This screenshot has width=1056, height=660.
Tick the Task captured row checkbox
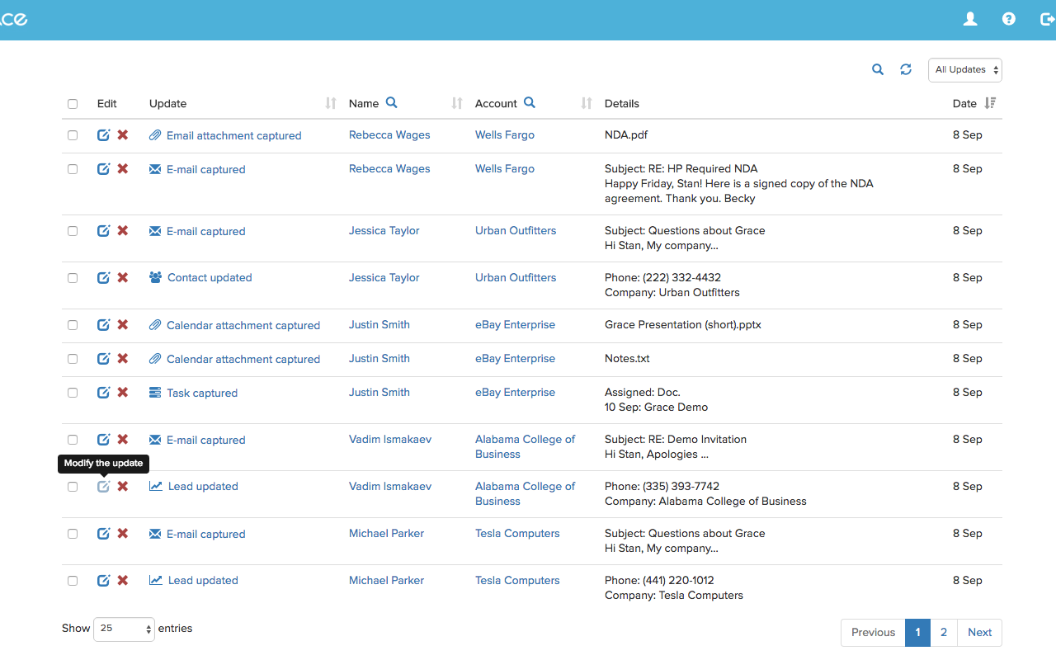point(73,393)
